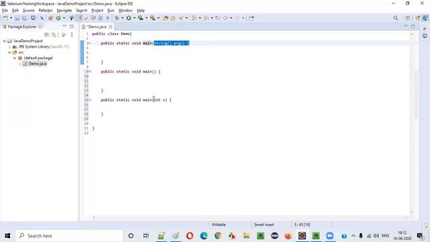Open the Back history dropdown arrow
Screen dimensions: 430x242
tap(231, 18)
